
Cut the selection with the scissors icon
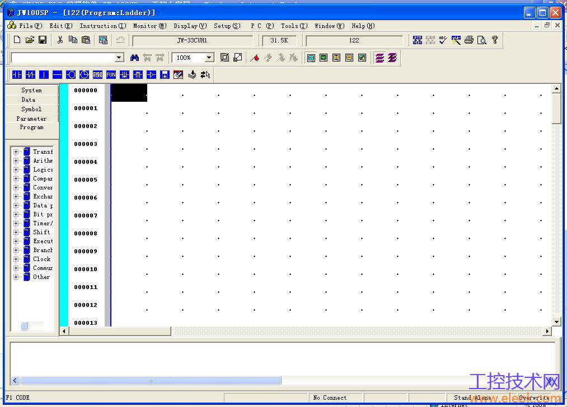tap(60, 40)
